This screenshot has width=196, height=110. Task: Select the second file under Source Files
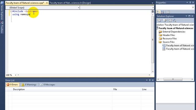(x=180, y=49)
